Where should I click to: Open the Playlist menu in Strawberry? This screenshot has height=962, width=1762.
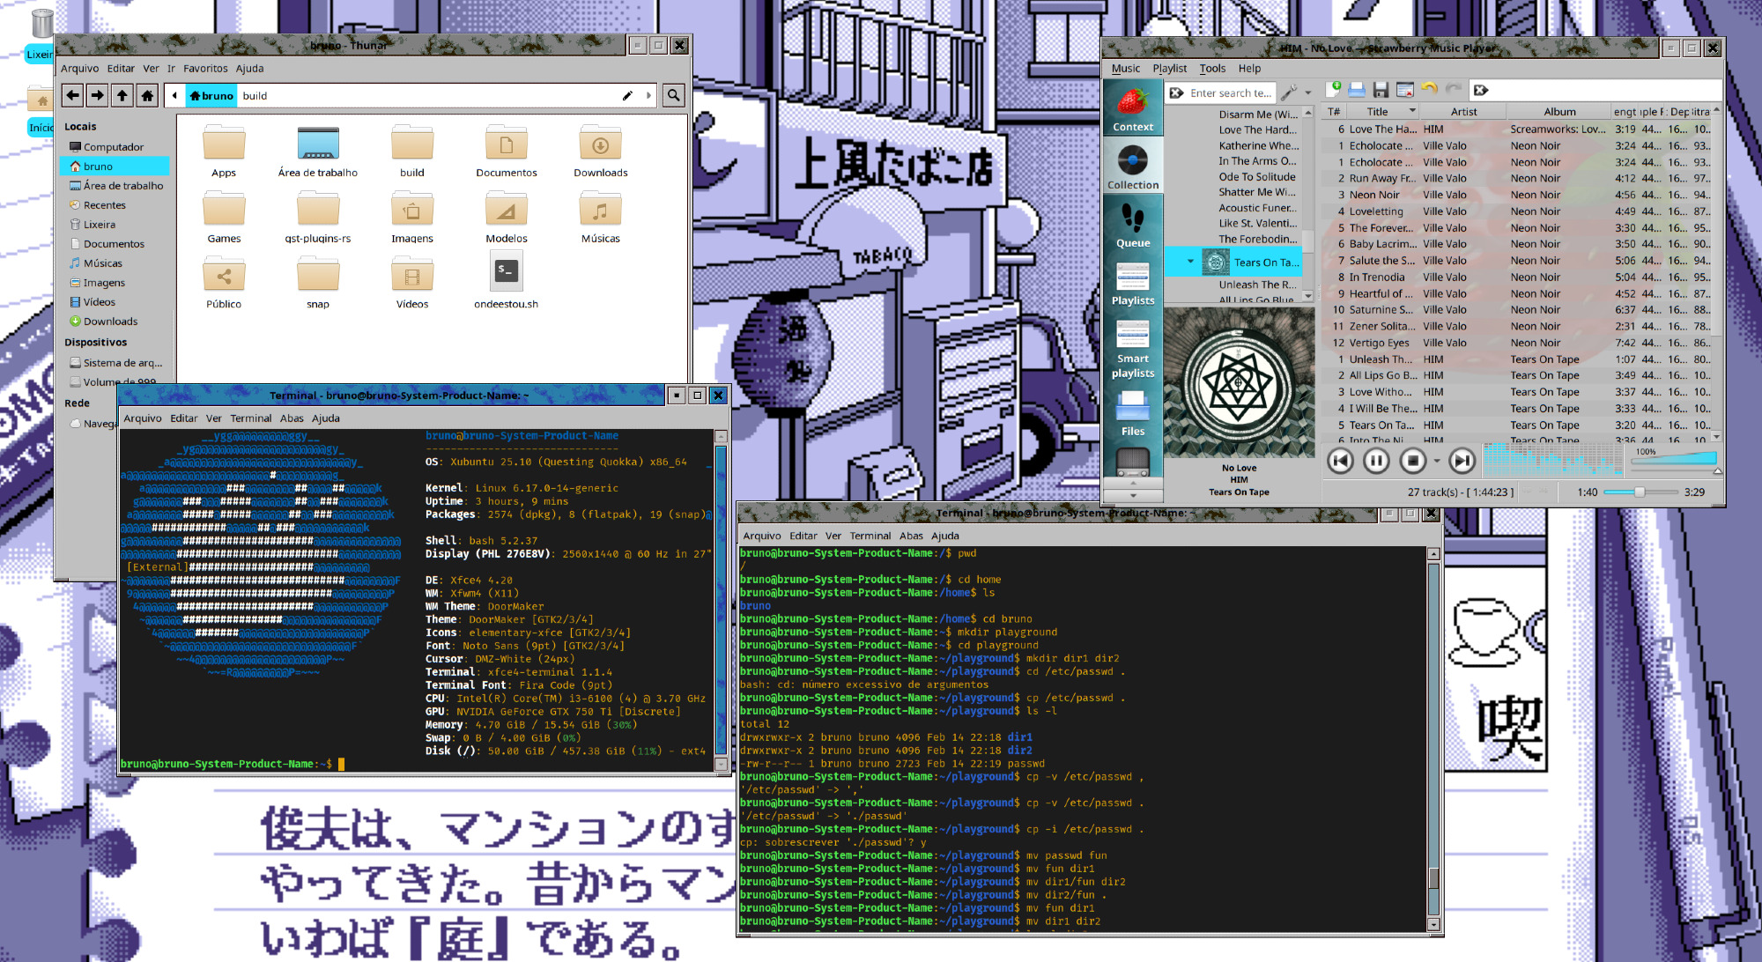[1169, 68]
